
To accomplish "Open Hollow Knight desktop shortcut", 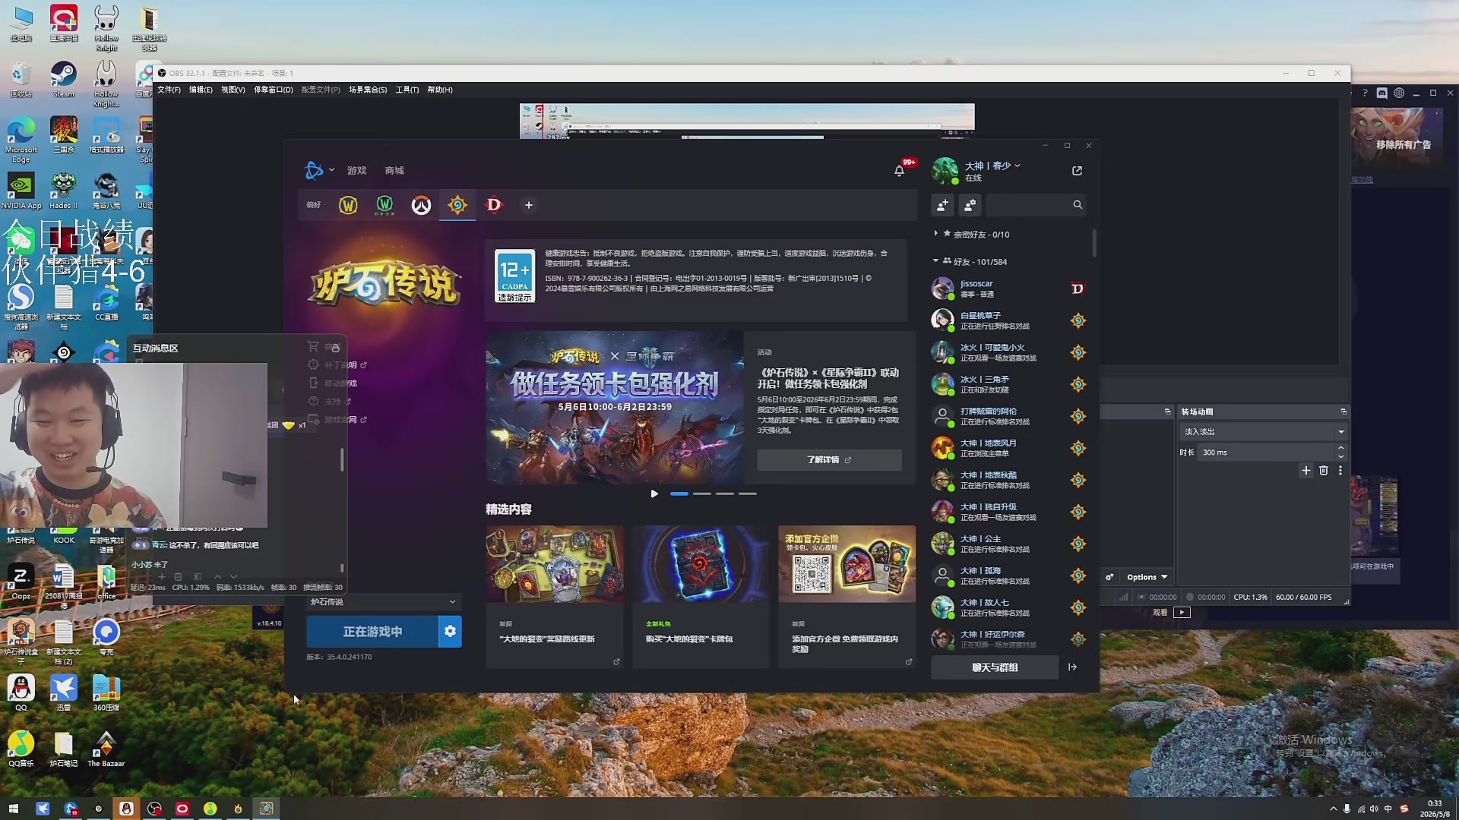I will coord(106,29).
